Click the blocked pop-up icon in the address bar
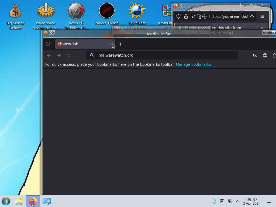The height and width of the screenshot is (207, 276). [199, 16]
